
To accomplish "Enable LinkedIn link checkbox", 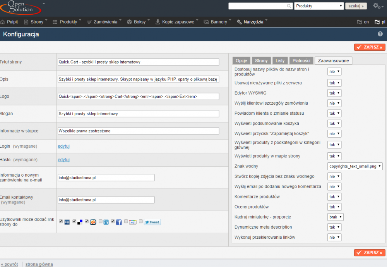I will [101, 221].
